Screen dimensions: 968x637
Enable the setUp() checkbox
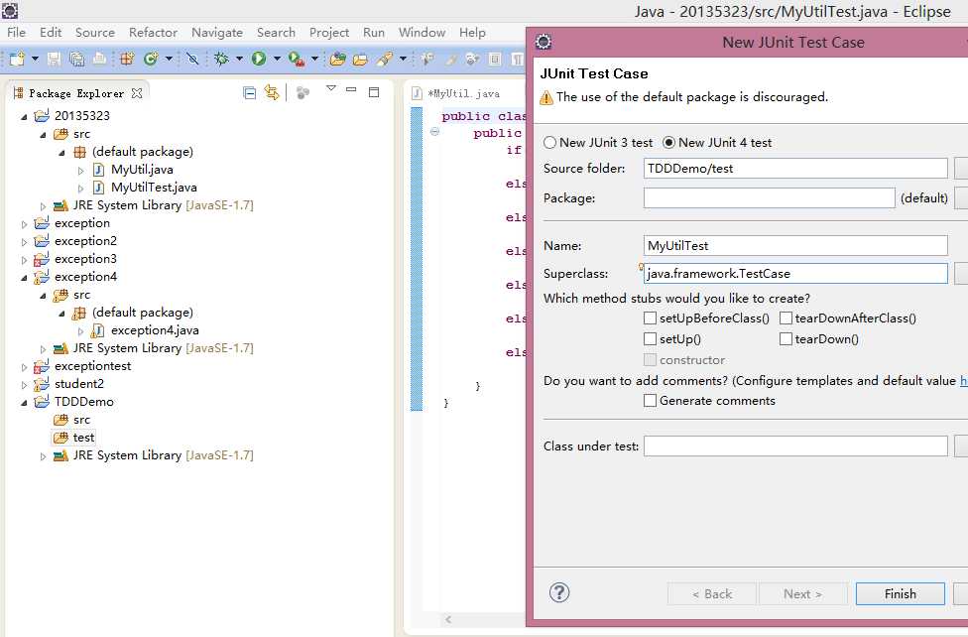650,339
